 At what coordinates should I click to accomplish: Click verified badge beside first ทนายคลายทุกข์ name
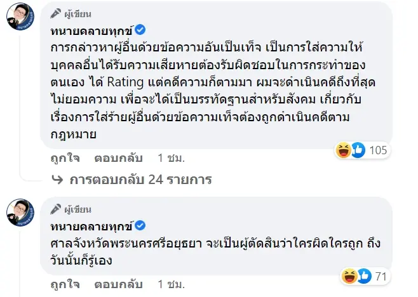141,29
